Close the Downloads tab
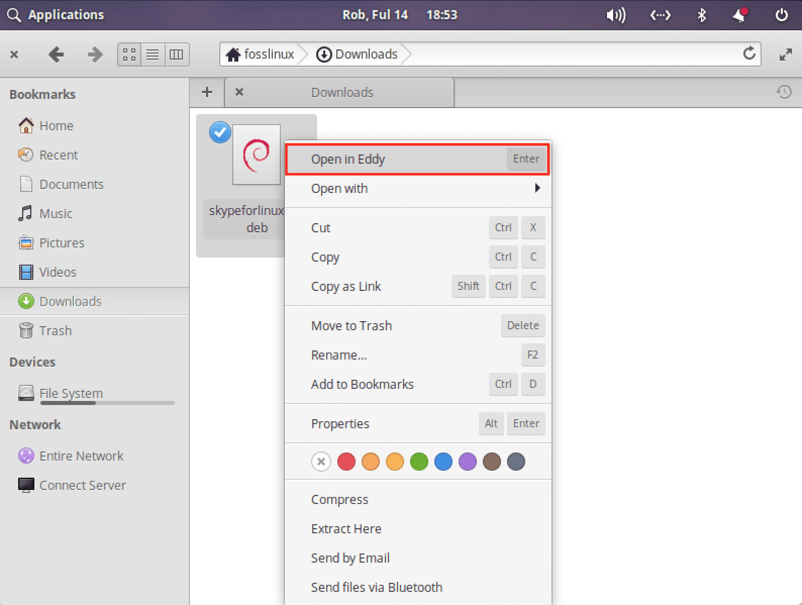 (x=239, y=92)
